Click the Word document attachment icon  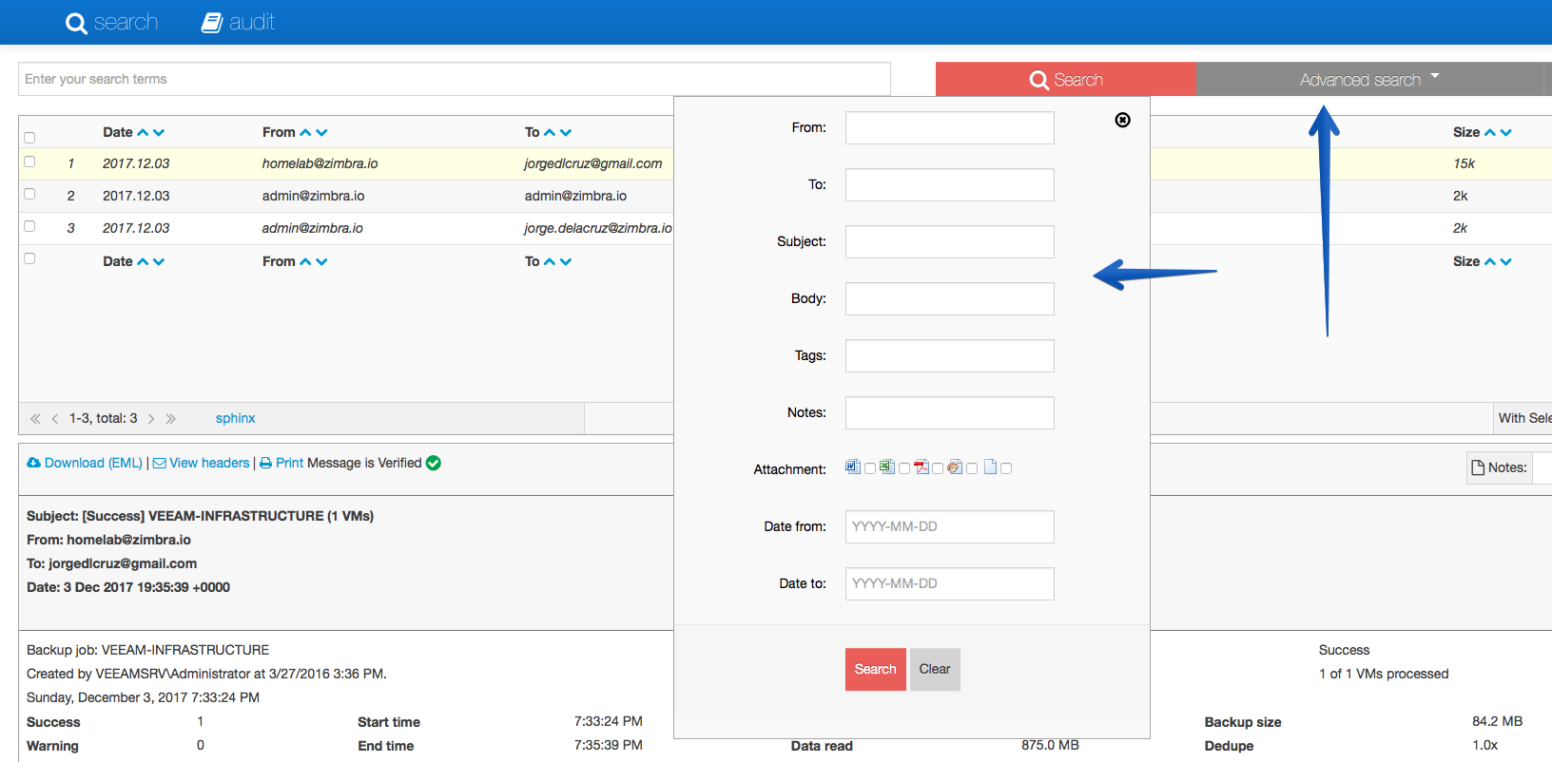pyautogui.click(x=853, y=467)
